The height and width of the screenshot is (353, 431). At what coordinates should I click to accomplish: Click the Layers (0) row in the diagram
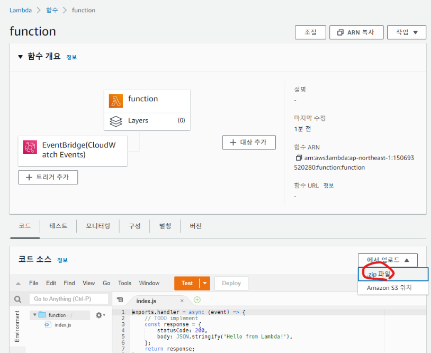coord(147,121)
